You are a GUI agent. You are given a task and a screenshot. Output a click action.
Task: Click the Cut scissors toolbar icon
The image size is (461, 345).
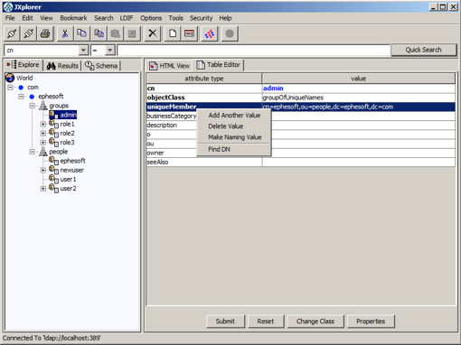click(65, 33)
